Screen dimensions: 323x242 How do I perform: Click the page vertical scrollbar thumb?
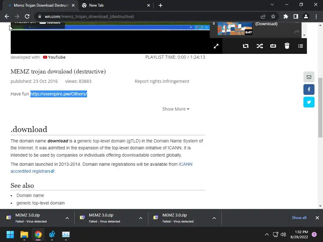[x=320, y=107]
